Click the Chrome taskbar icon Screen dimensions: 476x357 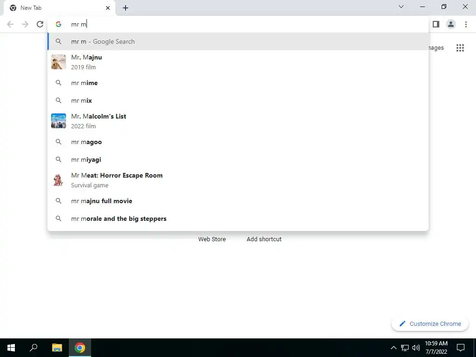coord(80,348)
